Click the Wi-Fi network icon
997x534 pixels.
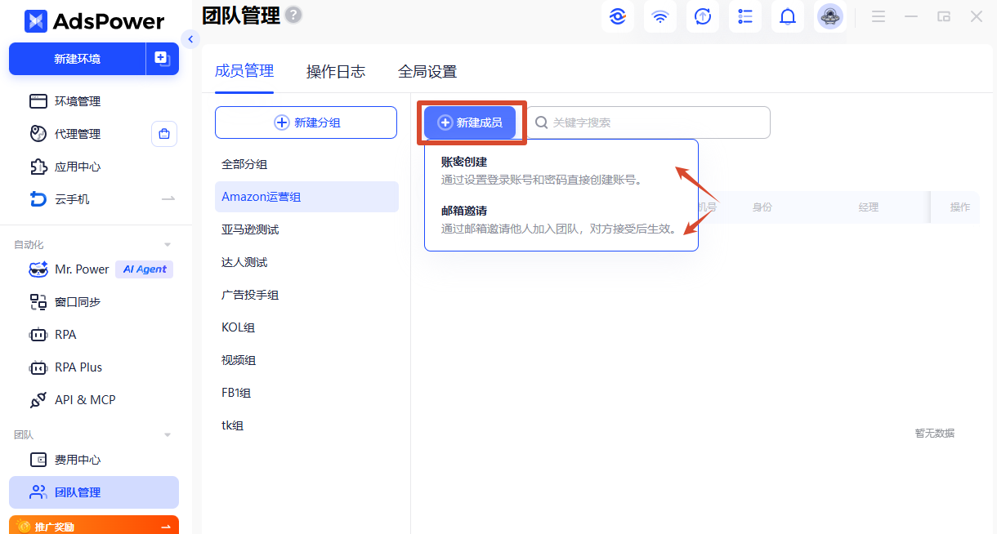[660, 16]
